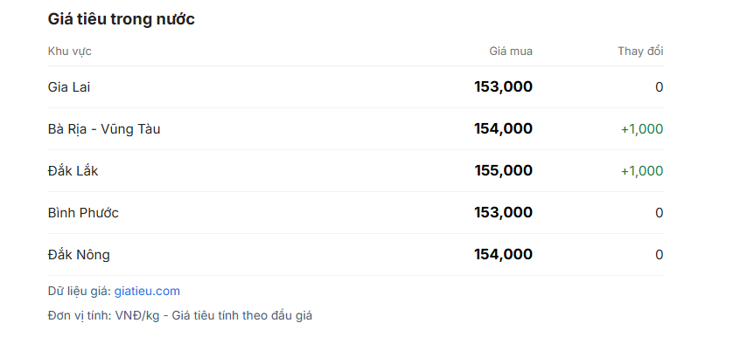This screenshot has width=740, height=337.
Task: Select the Gia Lai region name
Action: pyautogui.click(x=69, y=87)
